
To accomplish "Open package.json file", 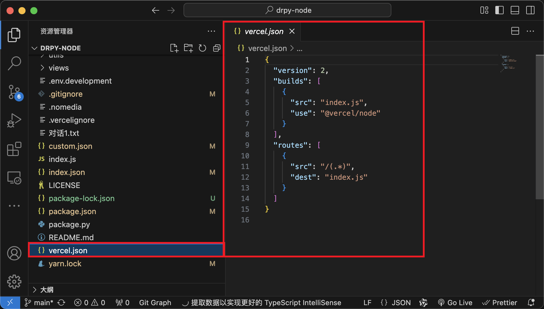I will [127, 211].
